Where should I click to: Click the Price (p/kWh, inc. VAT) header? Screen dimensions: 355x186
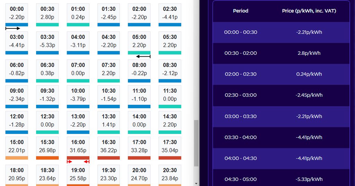pyautogui.click(x=309, y=11)
